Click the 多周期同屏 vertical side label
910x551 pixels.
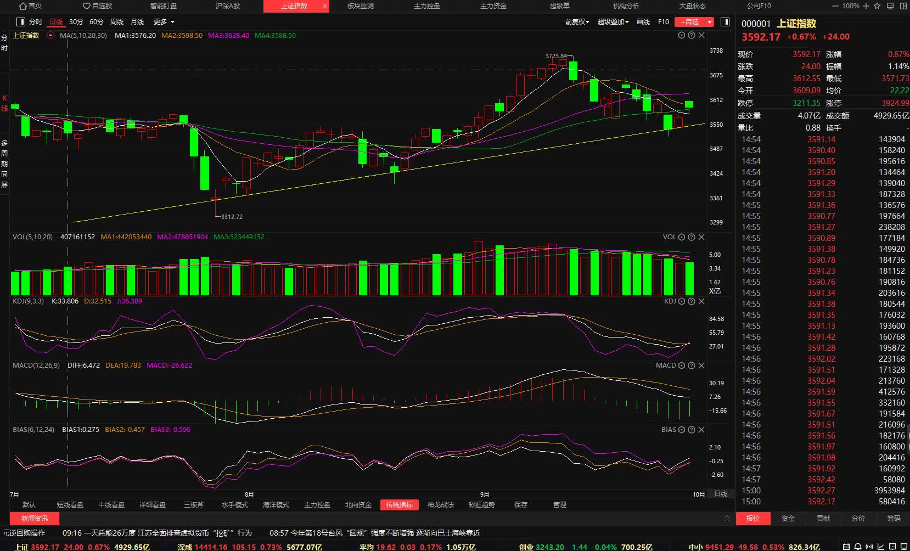(4, 164)
